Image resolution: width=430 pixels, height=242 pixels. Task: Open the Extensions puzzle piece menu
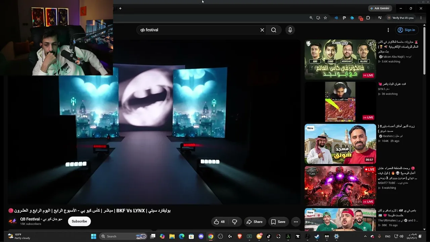pyautogui.click(x=368, y=18)
